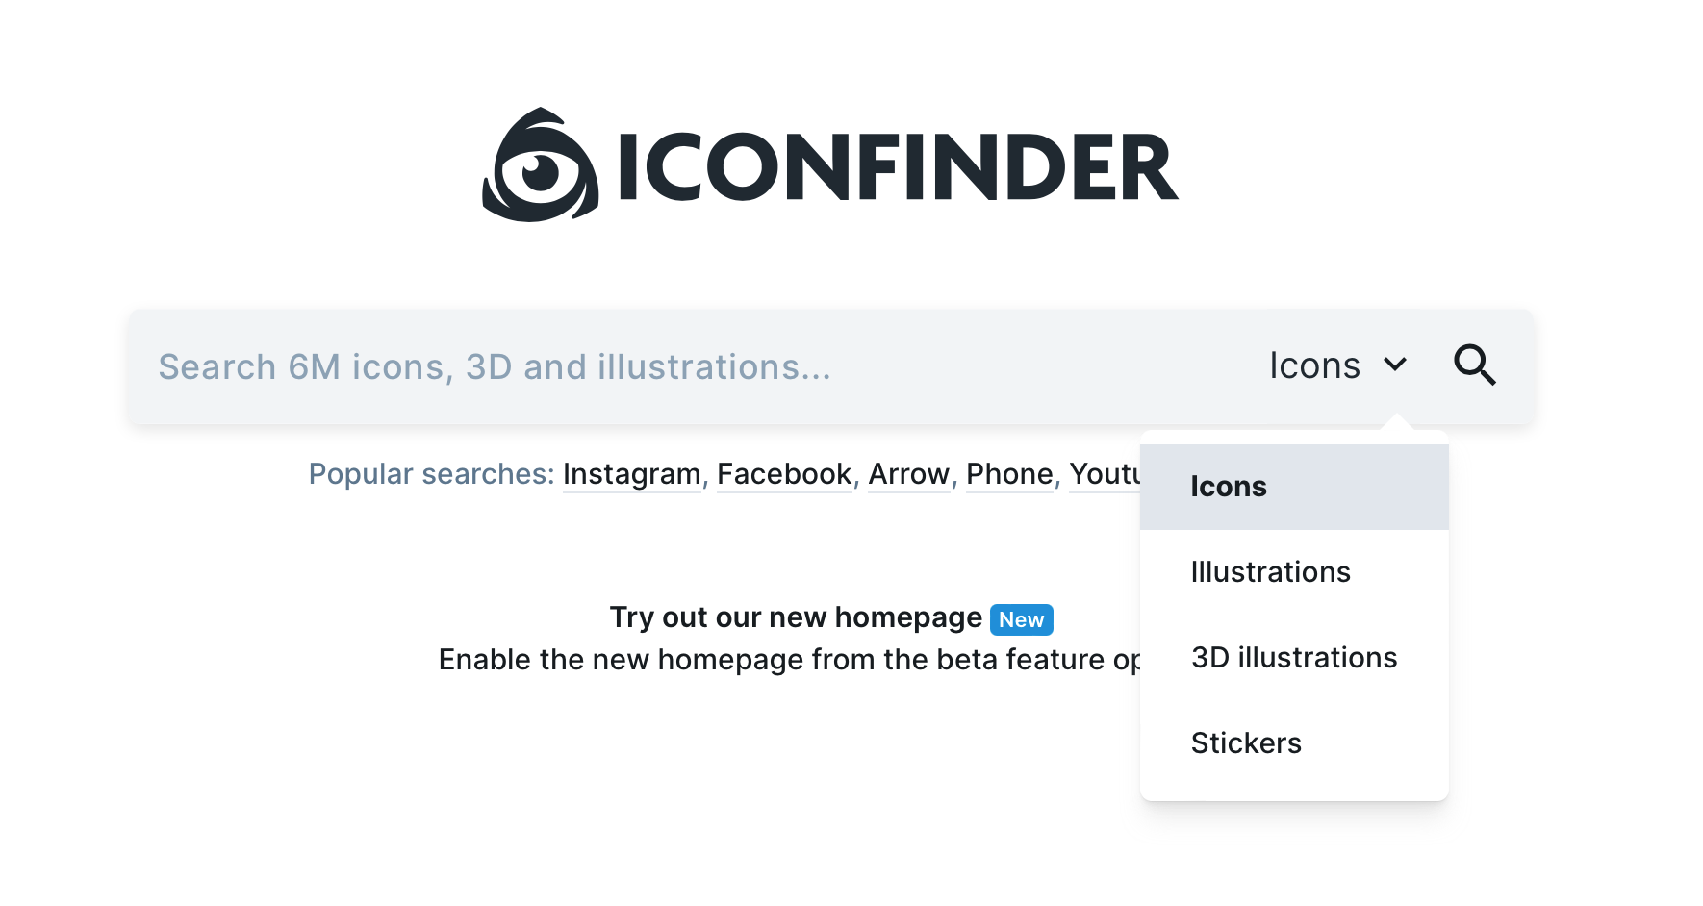
Task: Click the Popular searches label
Action: (431, 474)
